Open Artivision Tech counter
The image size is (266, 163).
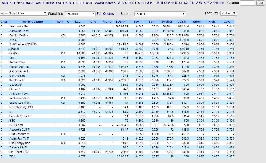(19, 94)
